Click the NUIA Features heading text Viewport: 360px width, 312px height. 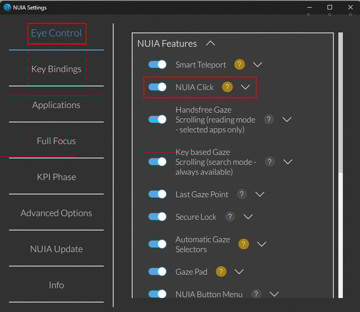(167, 43)
